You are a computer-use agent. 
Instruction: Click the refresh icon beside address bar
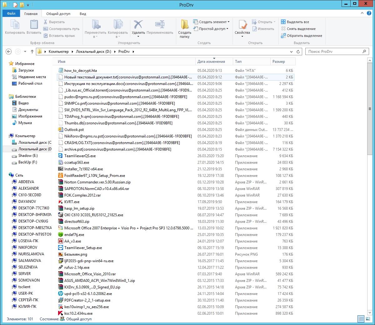click(298, 52)
